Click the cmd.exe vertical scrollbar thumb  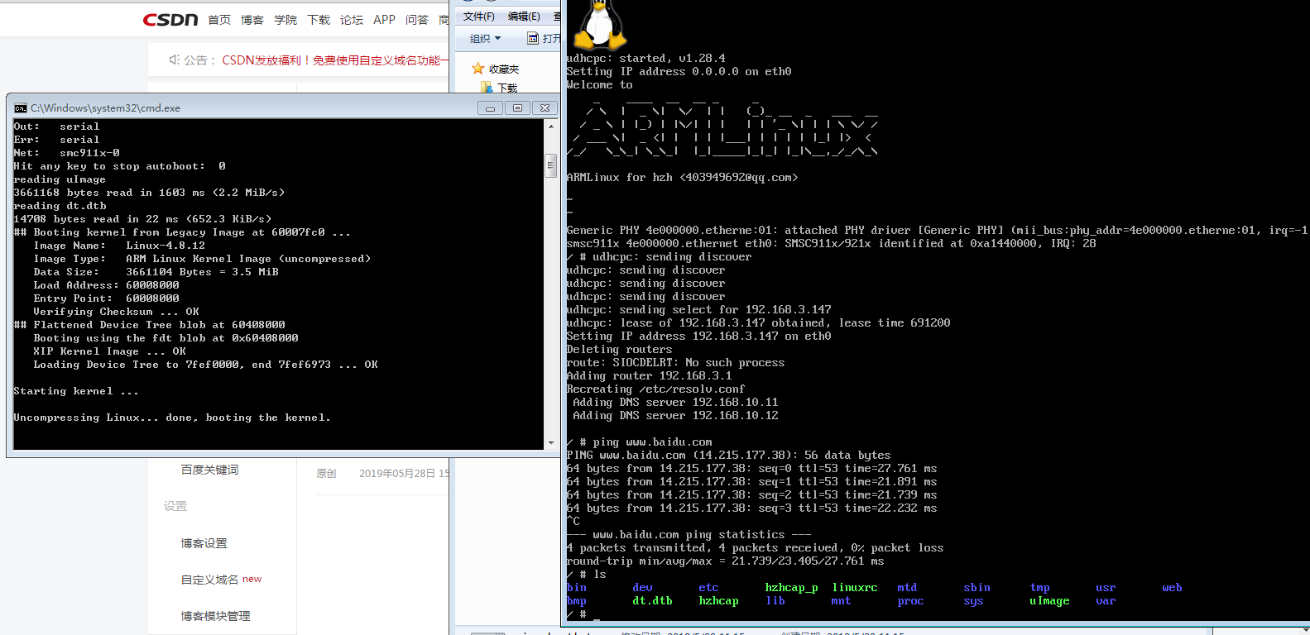tap(551, 165)
